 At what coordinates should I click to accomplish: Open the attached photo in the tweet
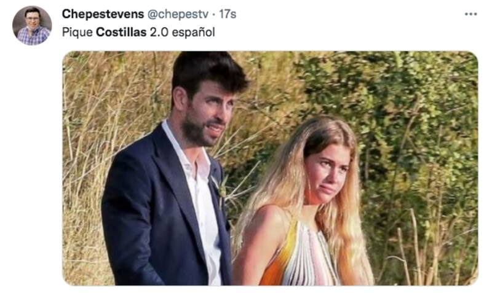[270, 168]
